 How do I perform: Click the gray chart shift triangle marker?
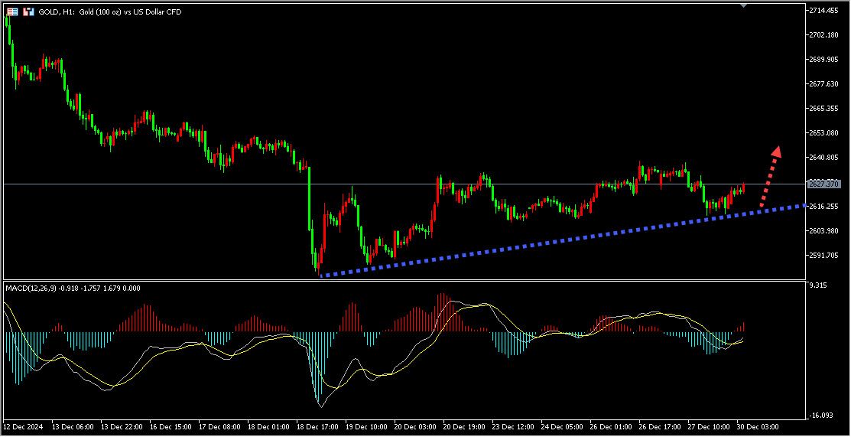[744, 5]
